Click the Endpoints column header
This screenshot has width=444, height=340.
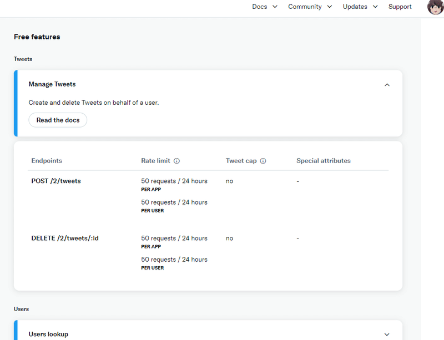point(47,160)
